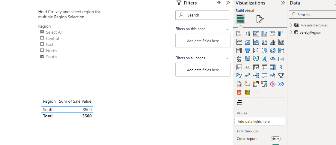Select the Donut chart visual

(x=272, y=50)
